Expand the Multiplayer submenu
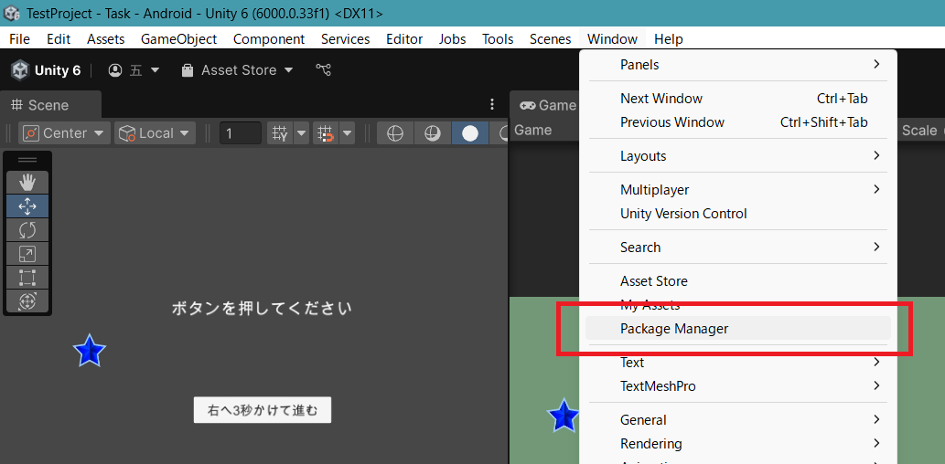Viewport: 945px width, 464px height. click(738, 190)
